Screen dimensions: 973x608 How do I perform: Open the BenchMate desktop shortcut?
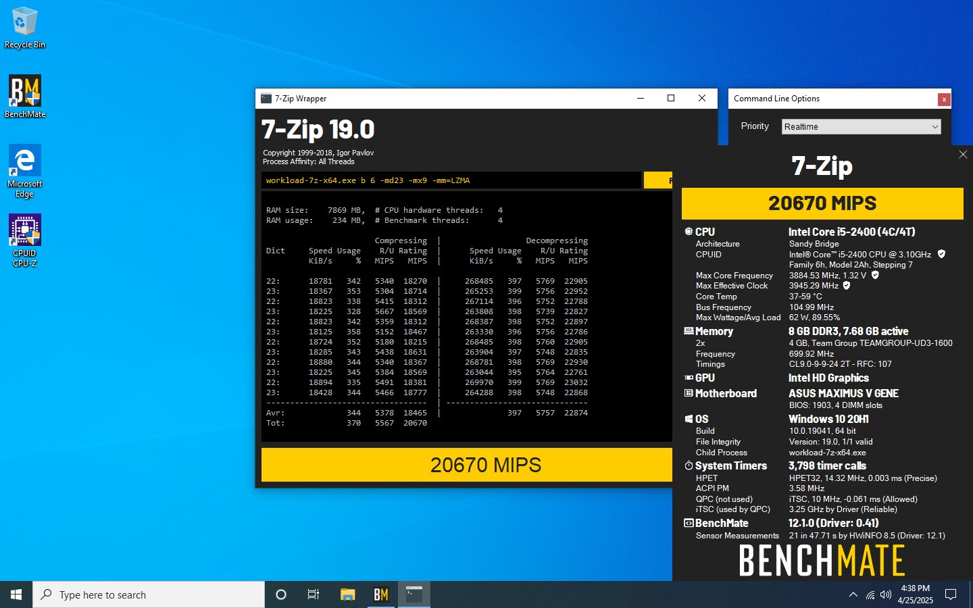25,97
